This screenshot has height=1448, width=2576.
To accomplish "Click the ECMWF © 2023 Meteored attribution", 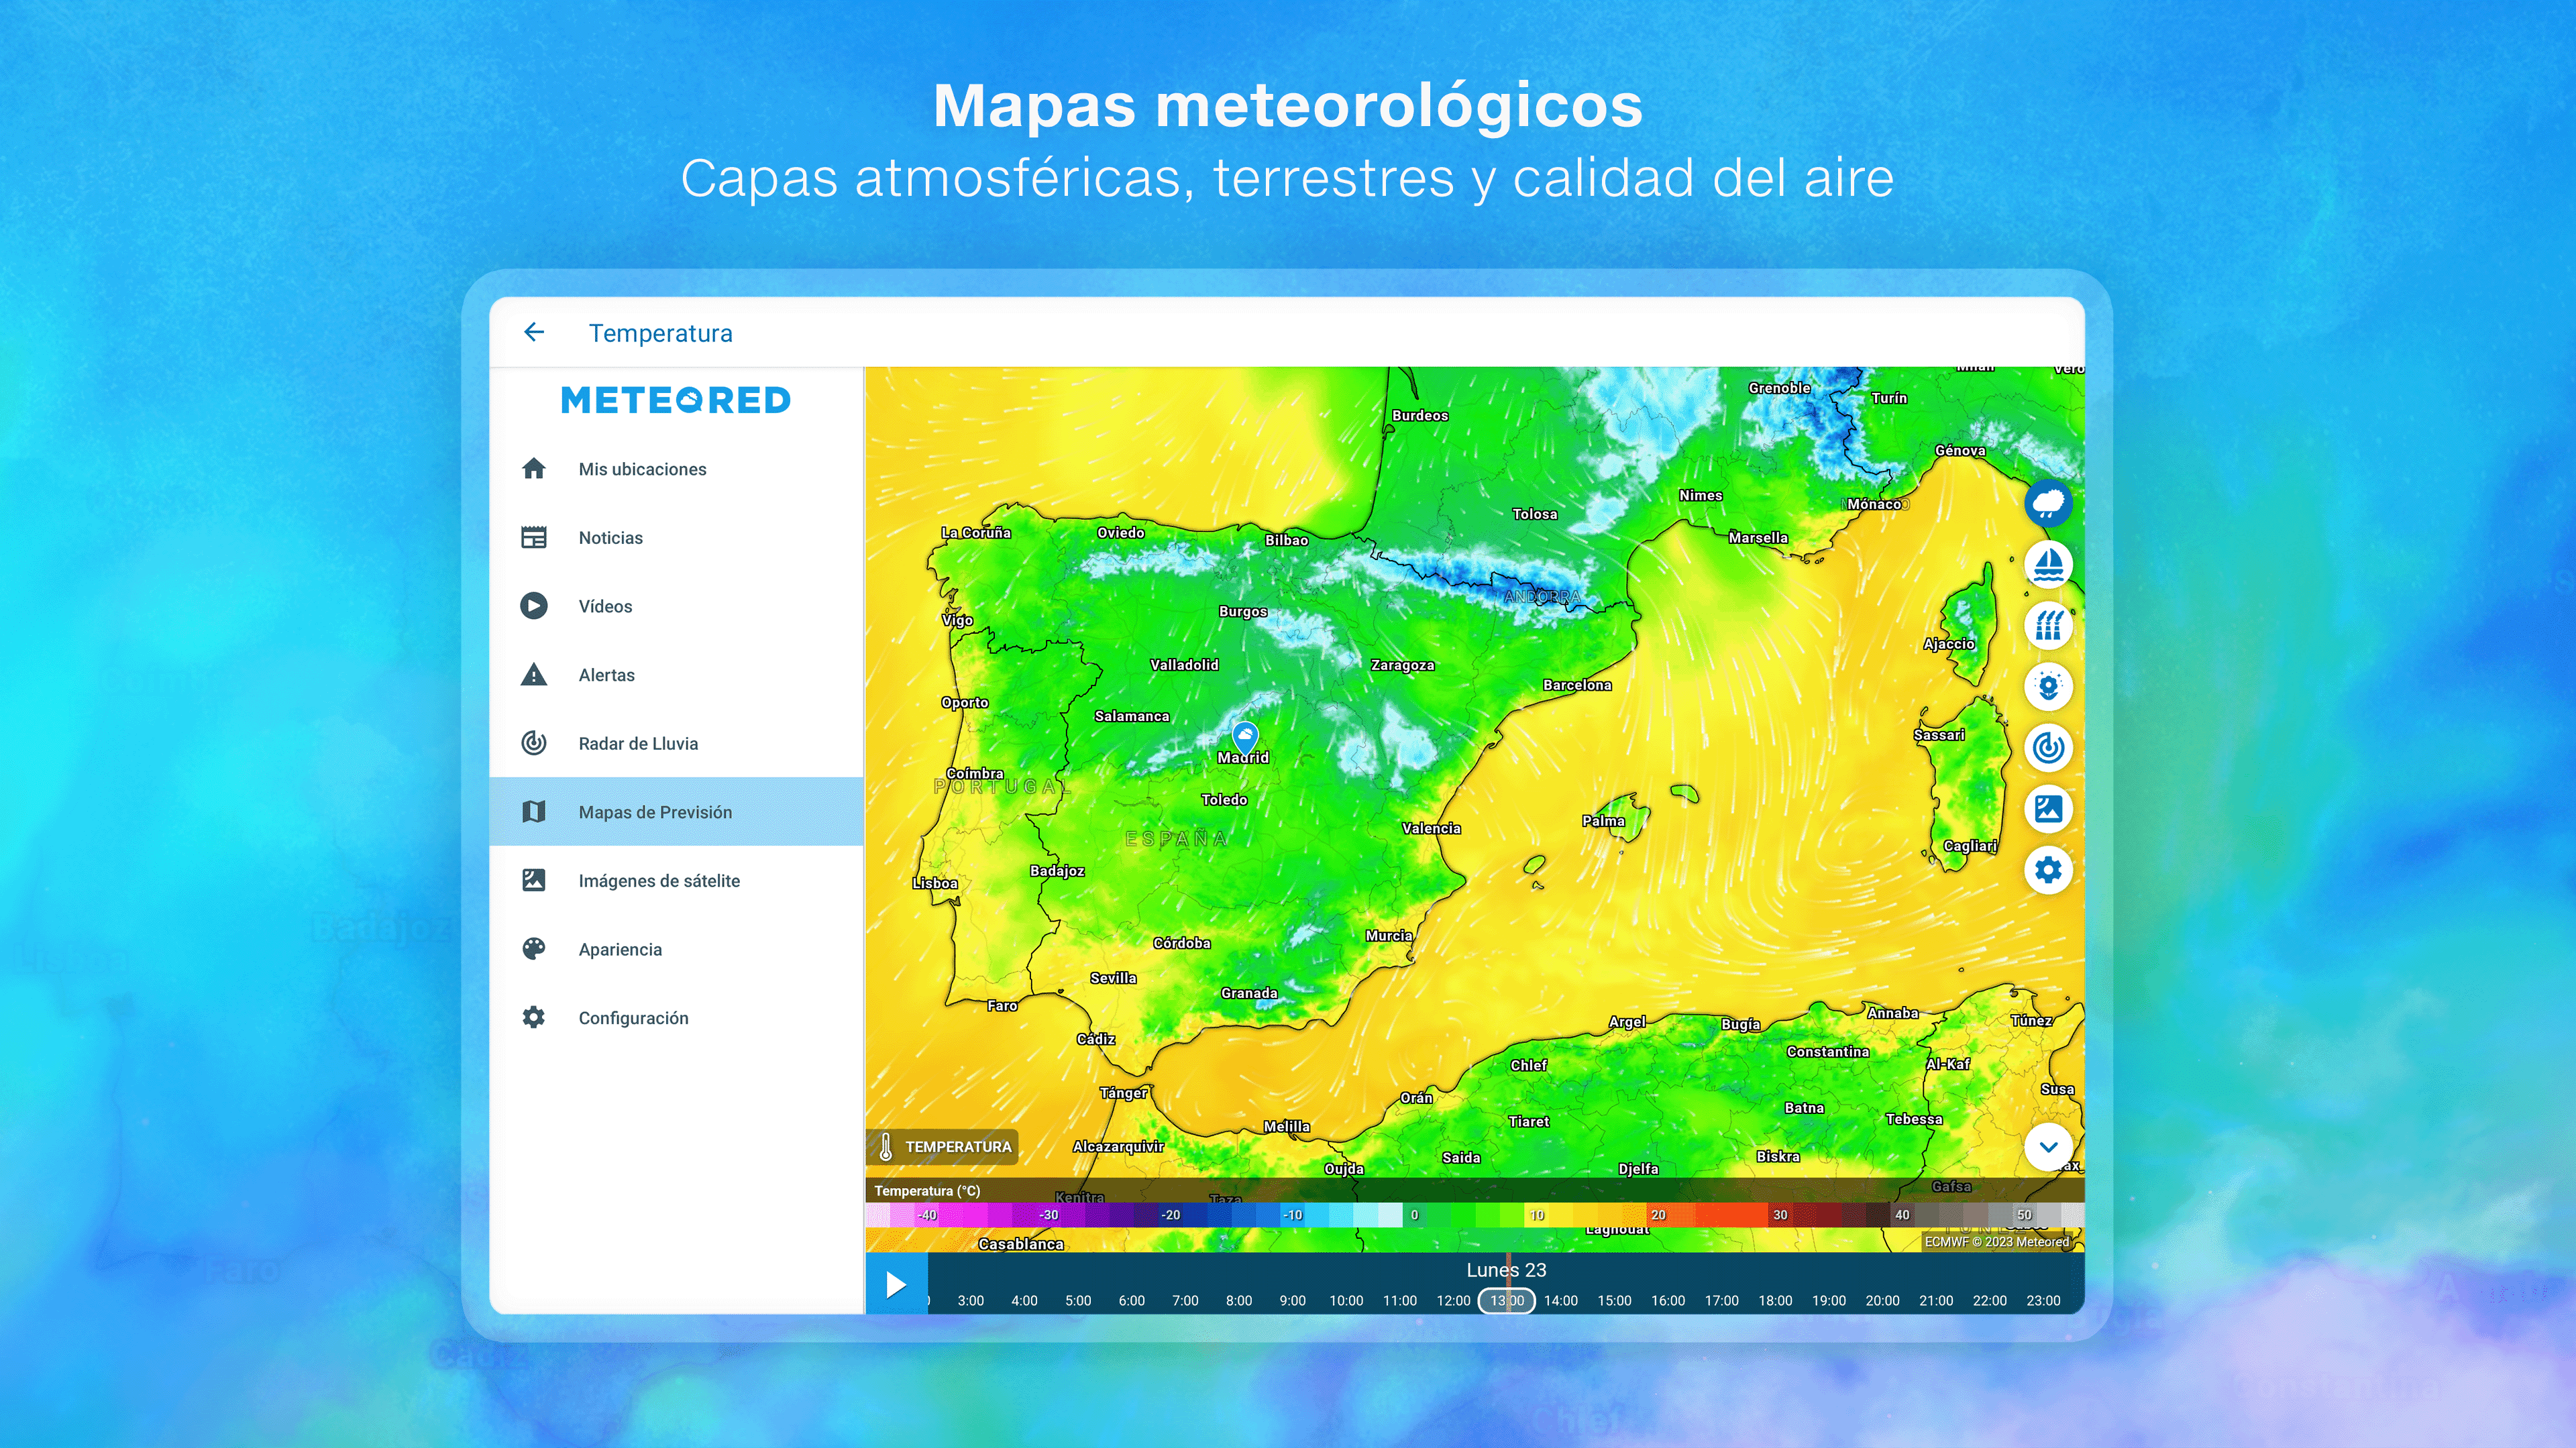I will point(1996,1242).
